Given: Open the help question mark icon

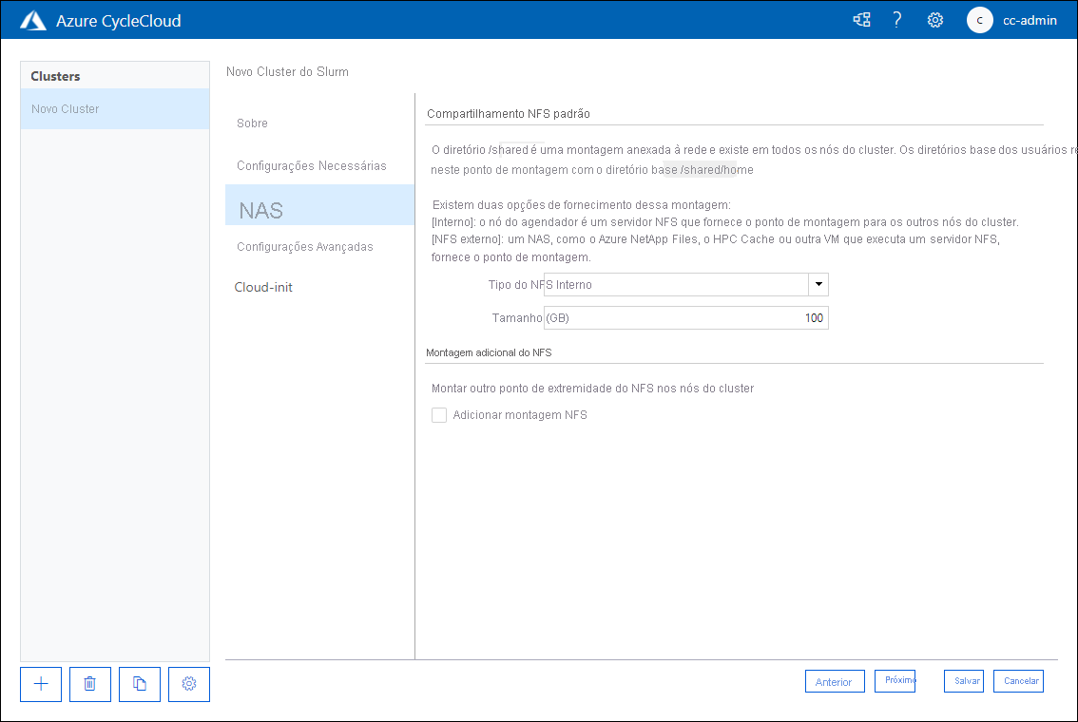Looking at the screenshot, I should pos(896,19).
